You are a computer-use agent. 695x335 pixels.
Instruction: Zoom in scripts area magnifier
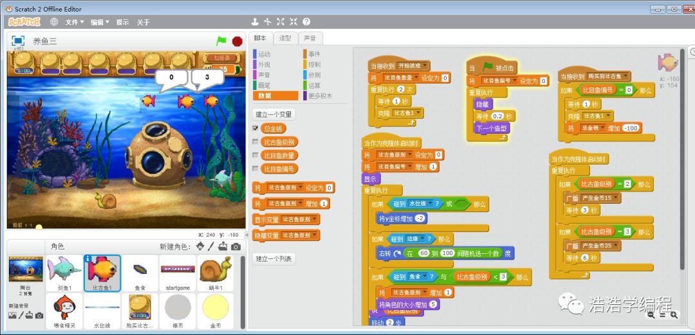[674, 315]
